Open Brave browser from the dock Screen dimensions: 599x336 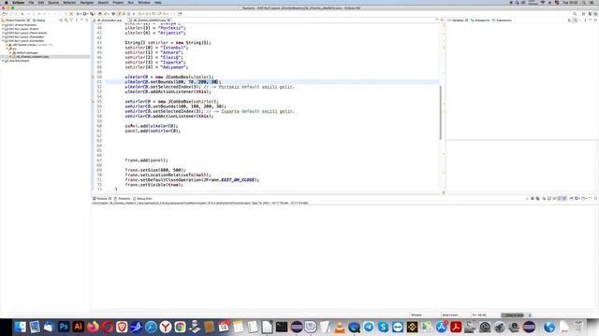click(122, 327)
